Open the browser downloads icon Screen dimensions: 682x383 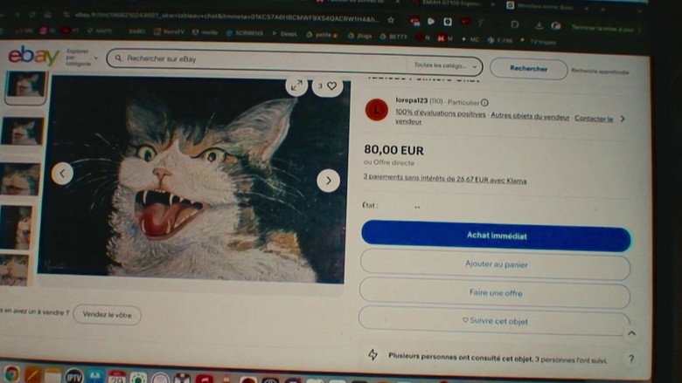click(x=539, y=26)
